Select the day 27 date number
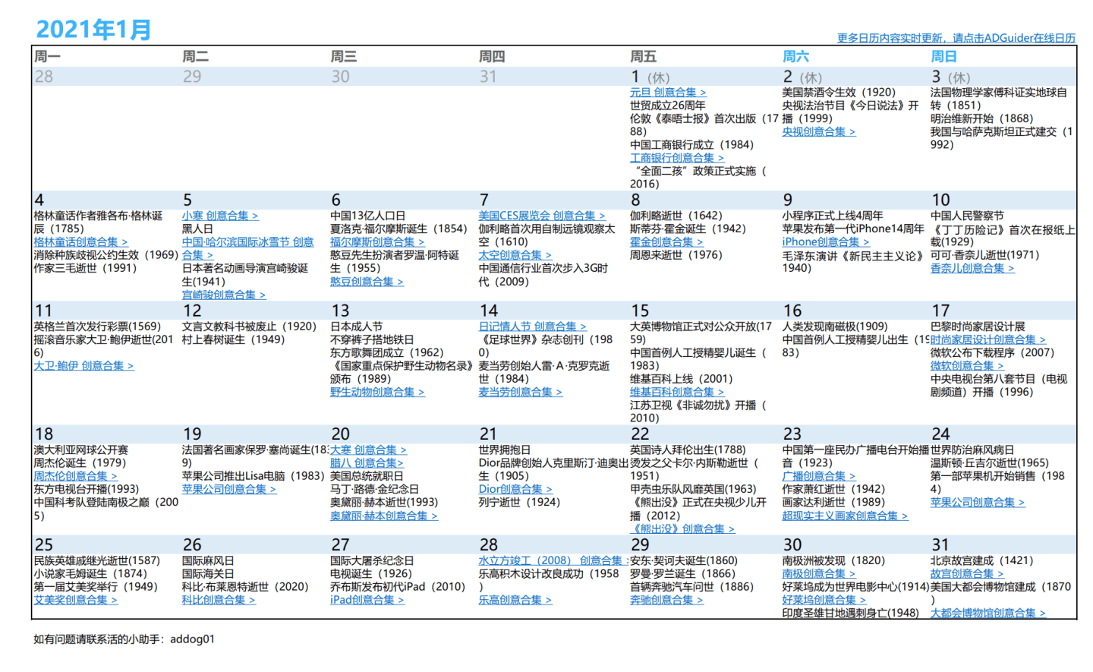1093x672 pixels. click(340, 545)
